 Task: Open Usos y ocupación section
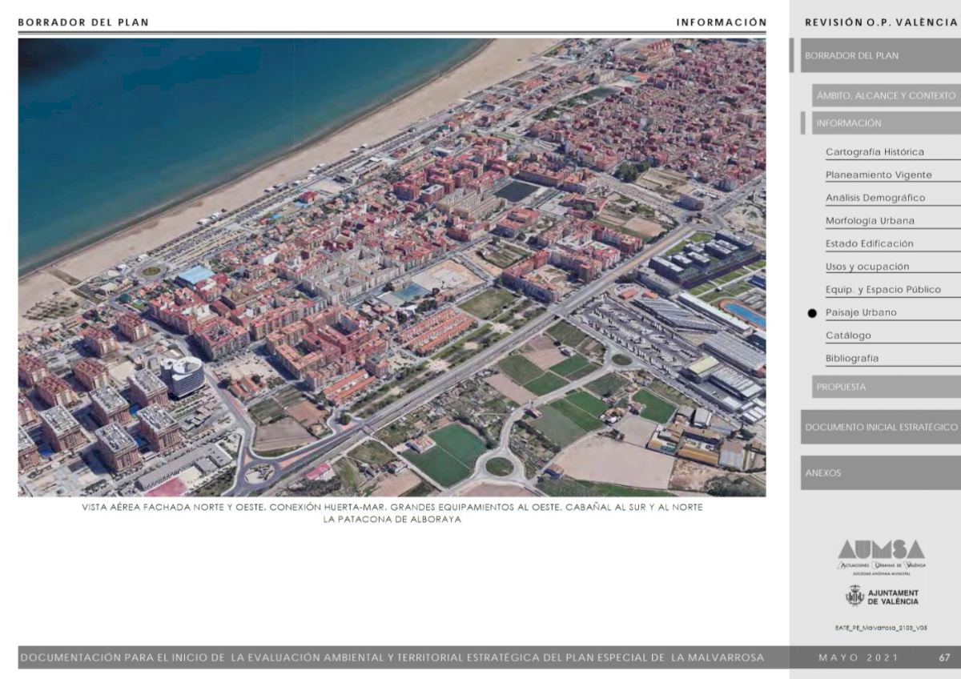[x=867, y=267]
